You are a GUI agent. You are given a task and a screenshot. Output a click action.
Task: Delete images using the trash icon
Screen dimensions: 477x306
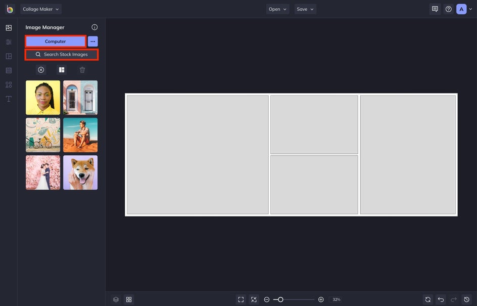click(82, 69)
